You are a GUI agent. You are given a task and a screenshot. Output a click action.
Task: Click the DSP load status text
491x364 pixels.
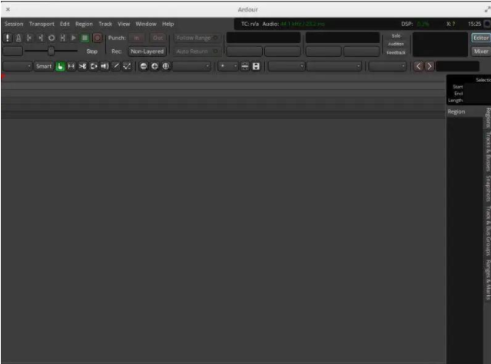415,24
